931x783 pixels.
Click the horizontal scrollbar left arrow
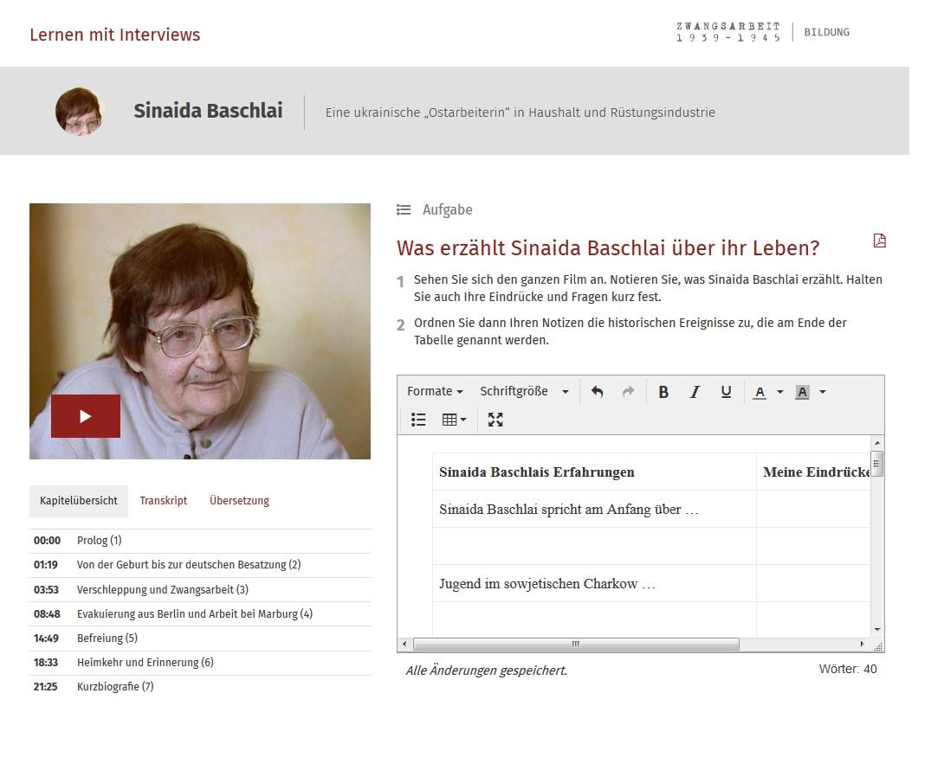pyautogui.click(x=404, y=644)
